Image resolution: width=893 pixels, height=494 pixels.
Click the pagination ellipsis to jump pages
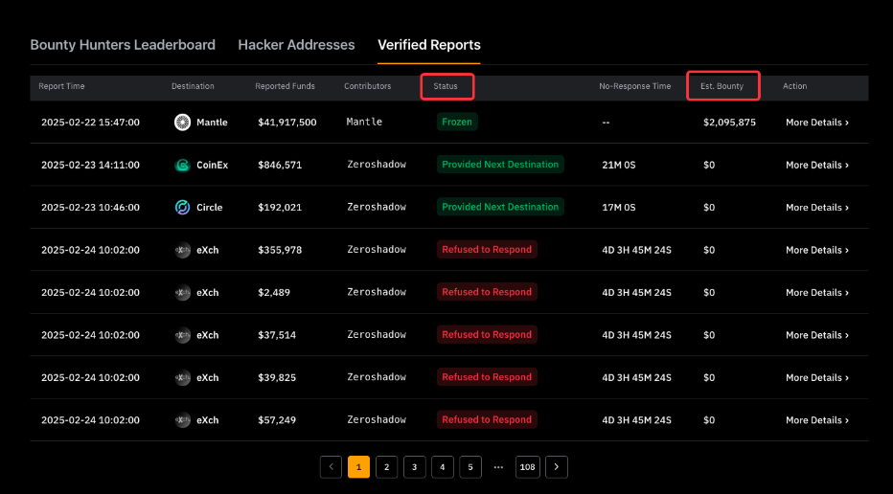[498, 467]
